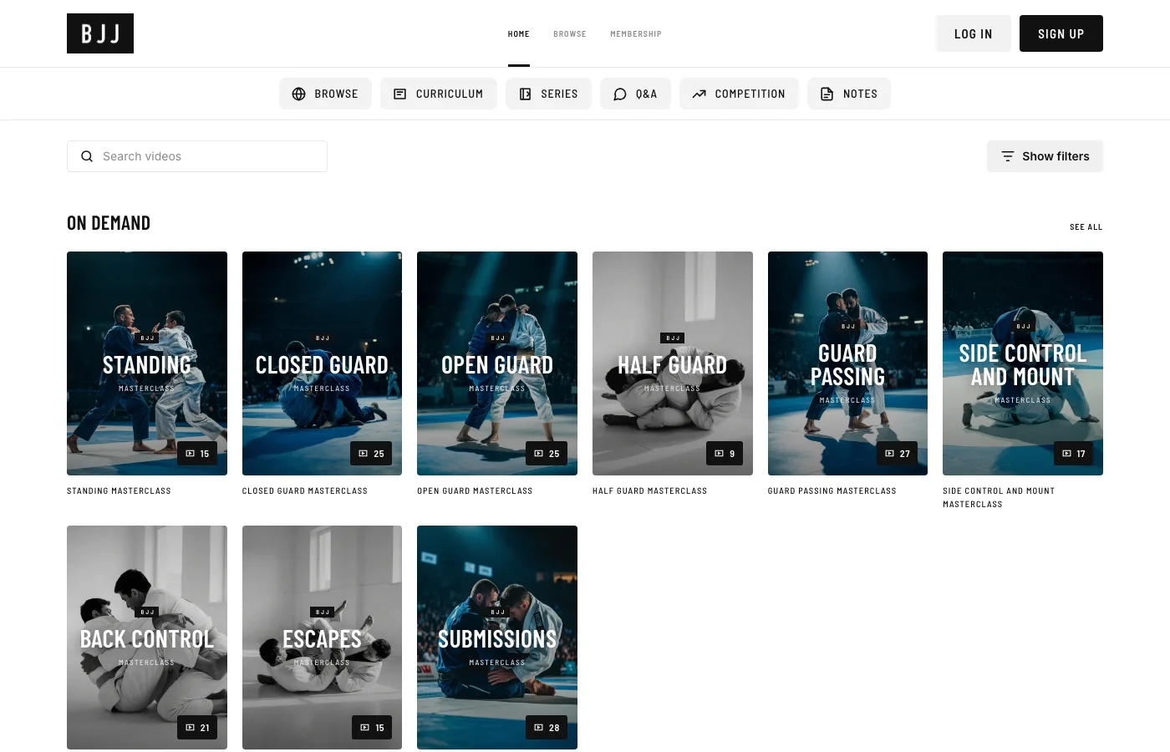The width and height of the screenshot is (1170, 752).
Task: Focus the Search videos field
Action: point(197,156)
